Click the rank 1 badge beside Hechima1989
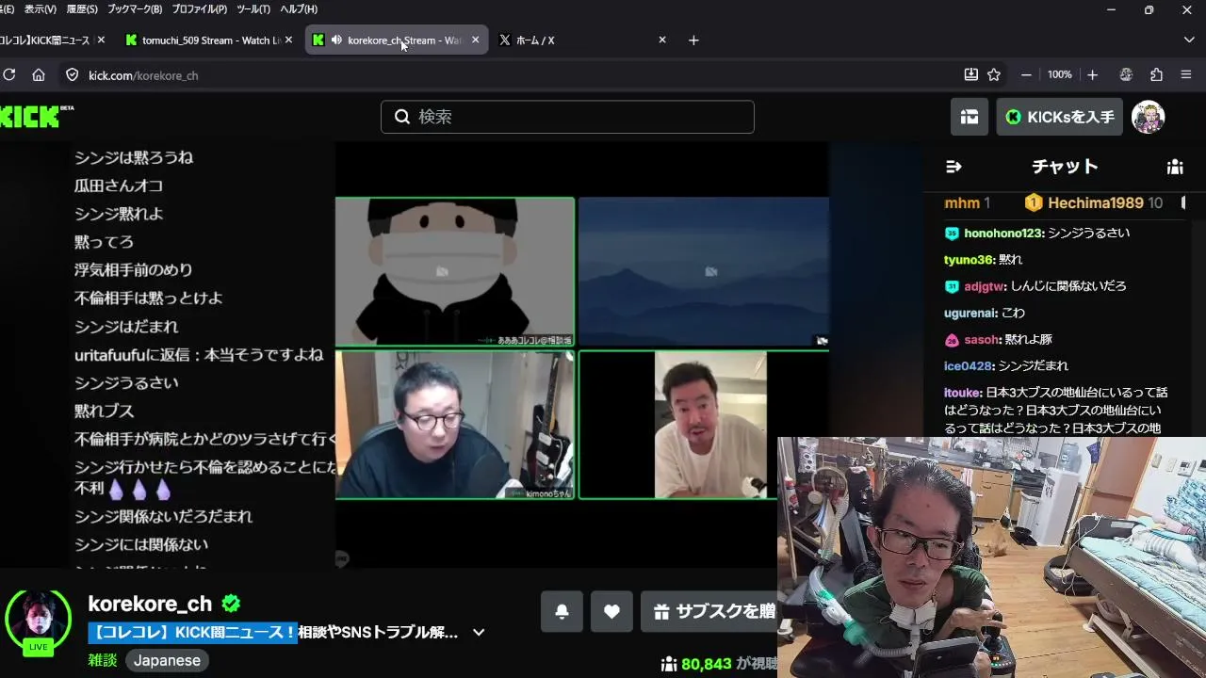Image resolution: width=1206 pixels, height=678 pixels. 1034,202
